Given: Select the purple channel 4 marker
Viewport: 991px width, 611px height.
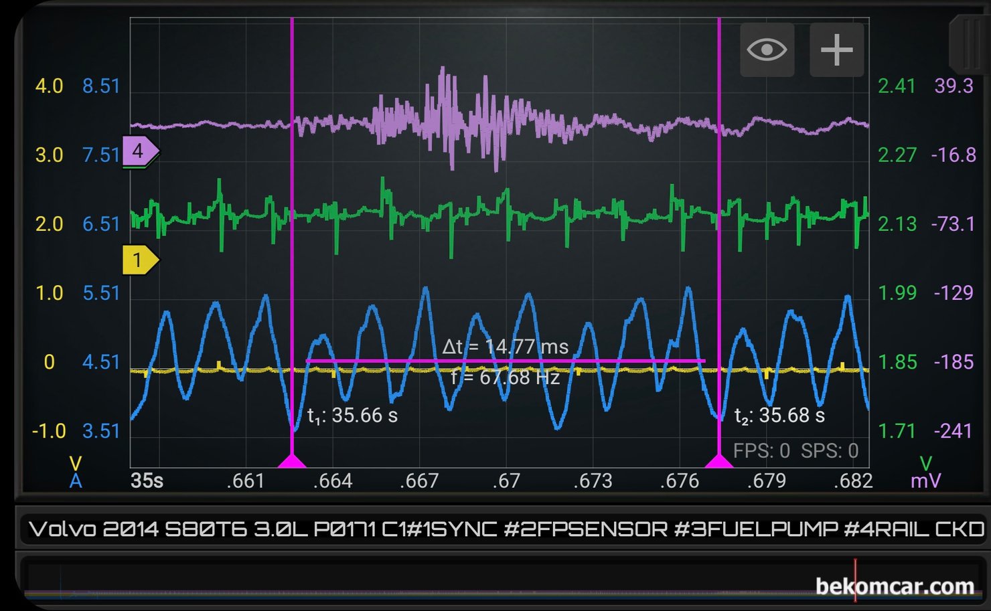Looking at the screenshot, I should click(140, 151).
